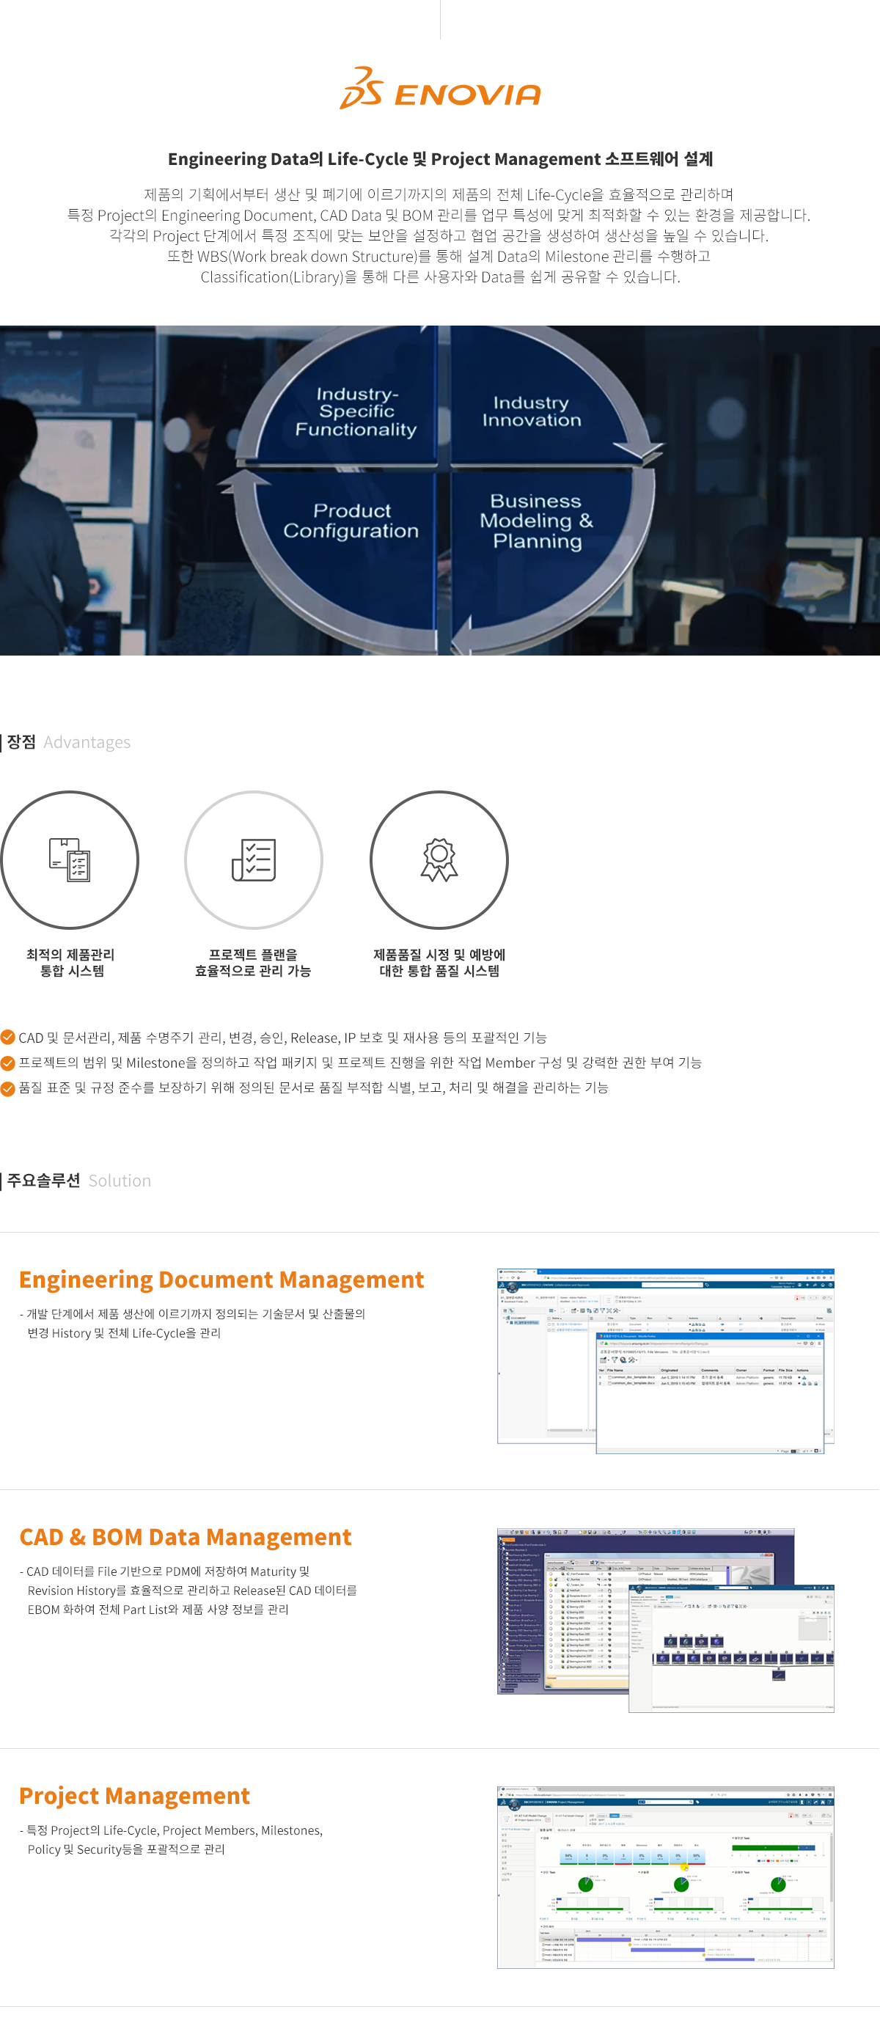Click the description starting CAD 데이터를 File 기반으로
Screen dimensions: 880x2018
pyautogui.click(x=188, y=1590)
